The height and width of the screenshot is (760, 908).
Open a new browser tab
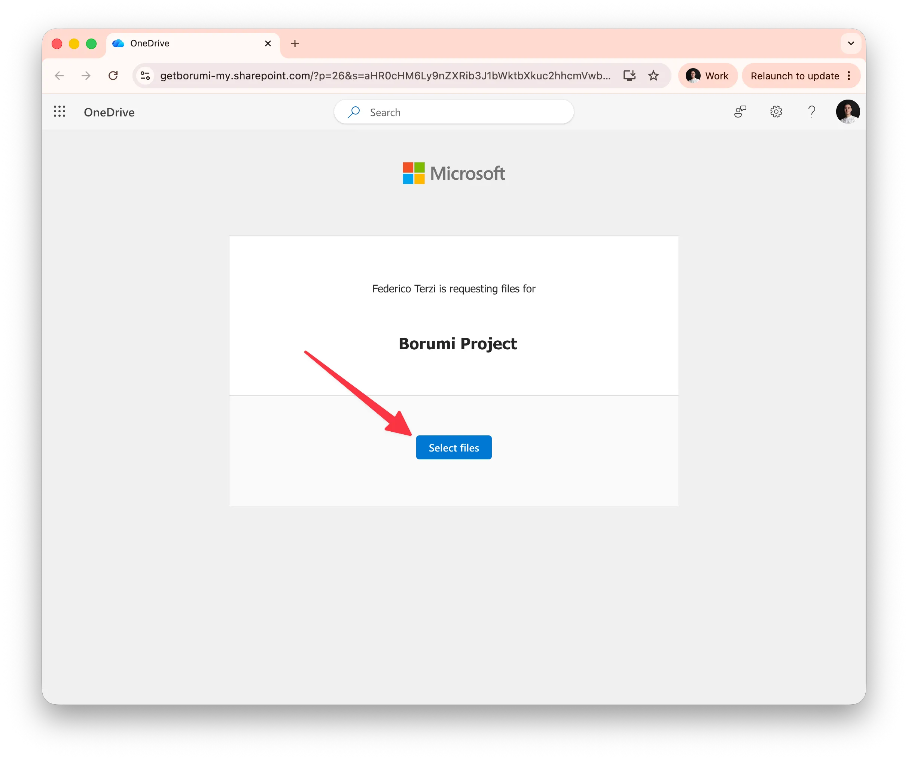[x=295, y=43]
